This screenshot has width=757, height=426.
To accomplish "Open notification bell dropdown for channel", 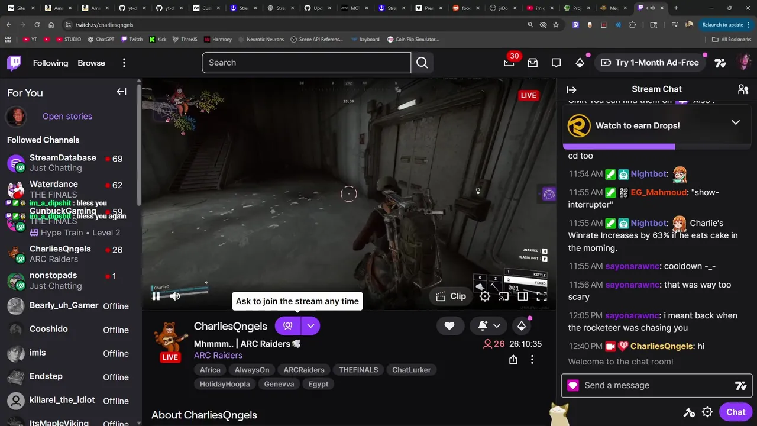I will coord(489,325).
